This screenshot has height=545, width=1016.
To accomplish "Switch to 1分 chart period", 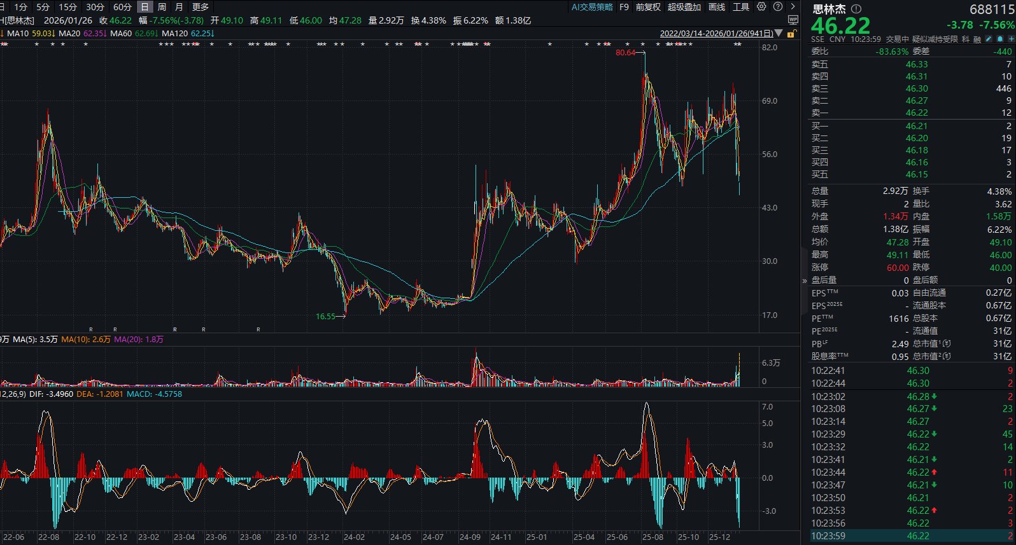I will tap(21, 7).
